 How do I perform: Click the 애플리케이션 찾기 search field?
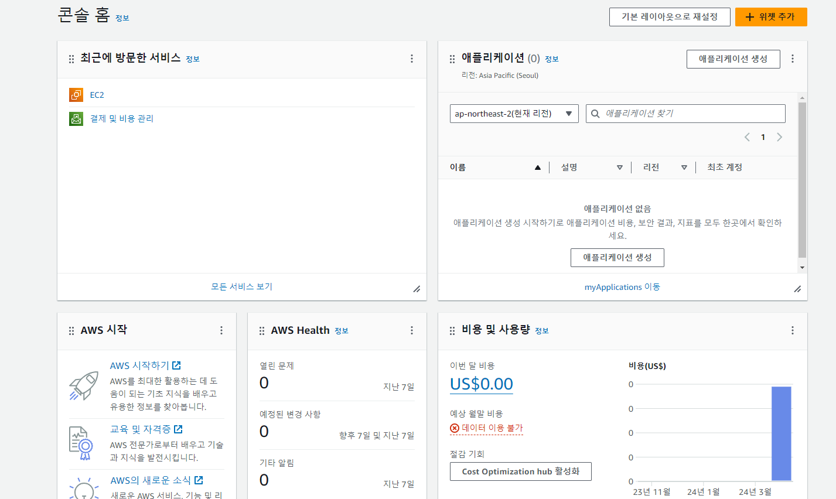685,114
